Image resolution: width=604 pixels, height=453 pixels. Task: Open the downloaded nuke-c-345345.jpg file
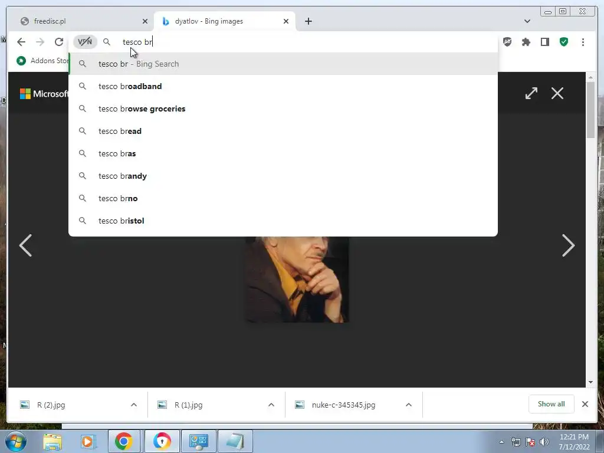point(344,405)
